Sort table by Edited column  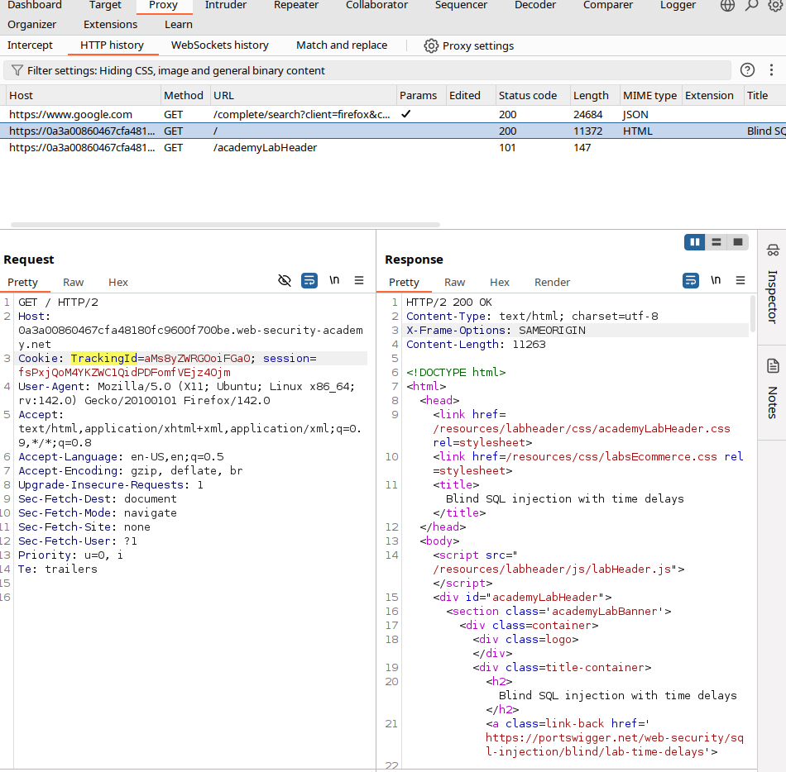click(471, 96)
